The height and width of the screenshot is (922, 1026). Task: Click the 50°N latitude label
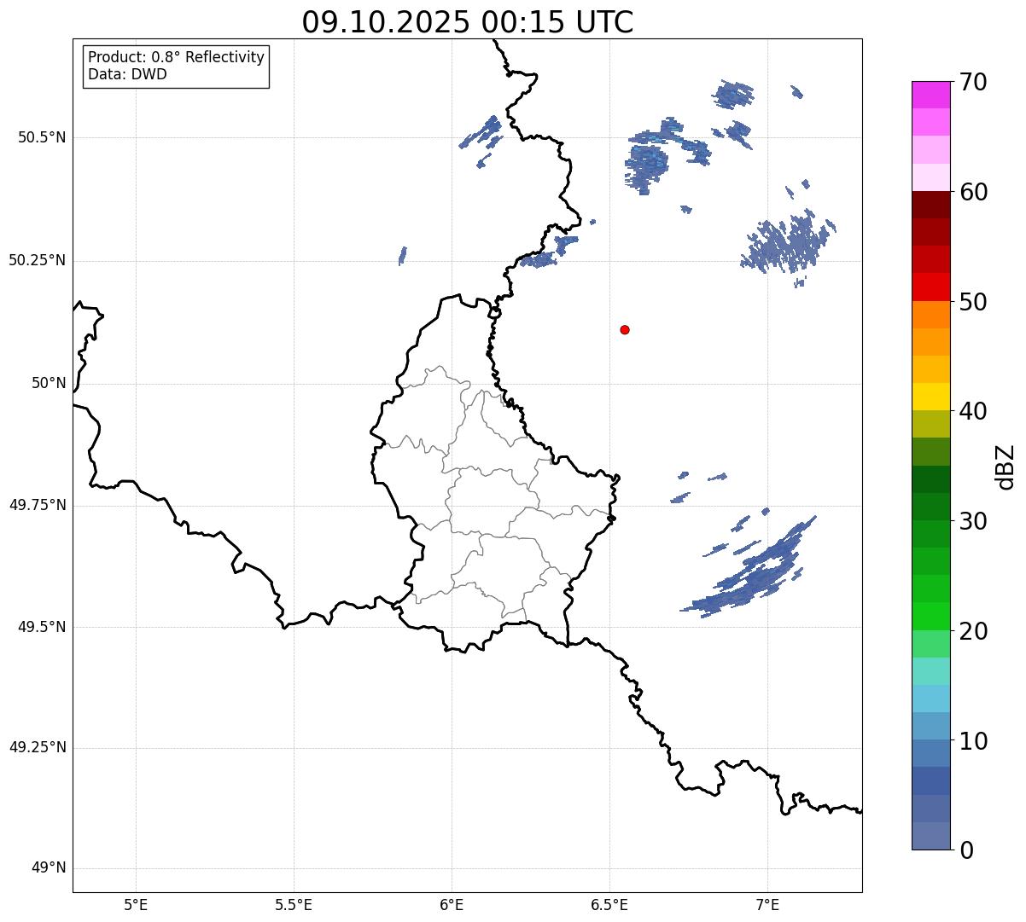(x=49, y=383)
